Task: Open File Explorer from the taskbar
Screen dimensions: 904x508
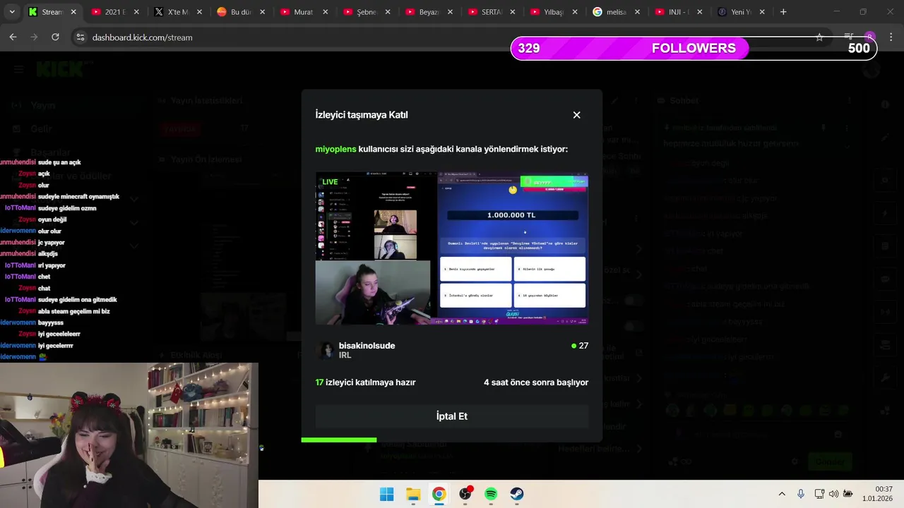Action: pos(413,494)
